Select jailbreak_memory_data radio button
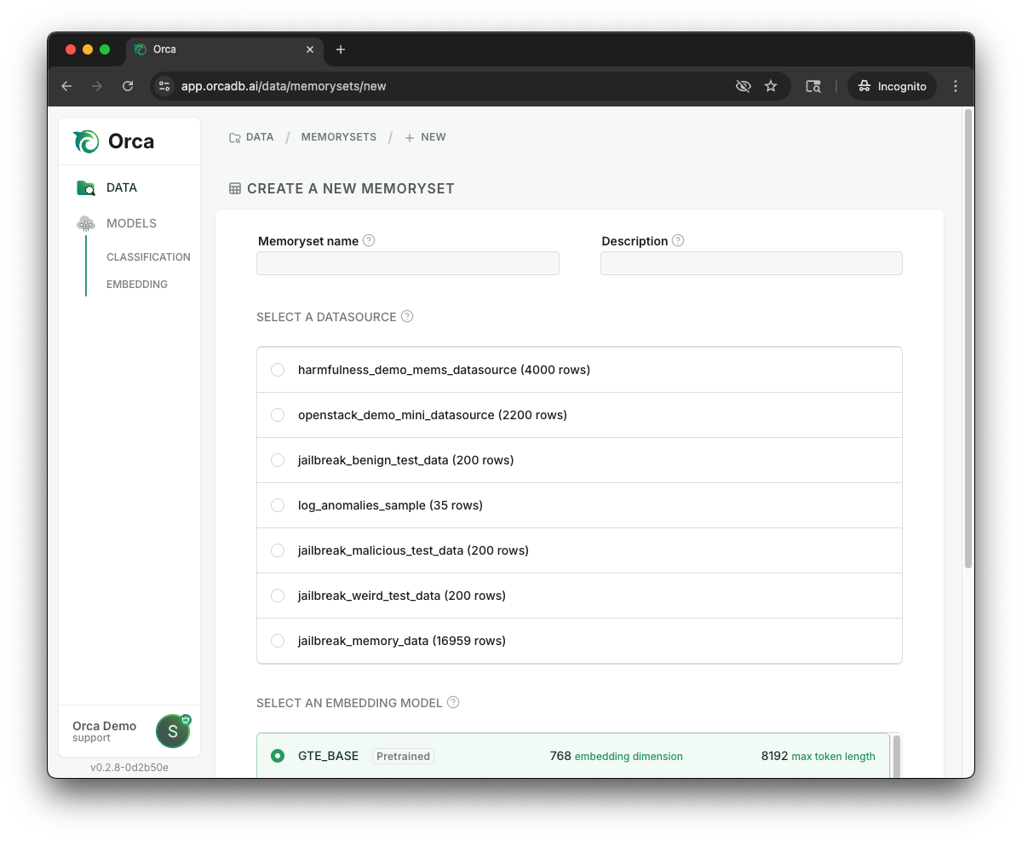The image size is (1022, 841). pyautogui.click(x=278, y=641)
